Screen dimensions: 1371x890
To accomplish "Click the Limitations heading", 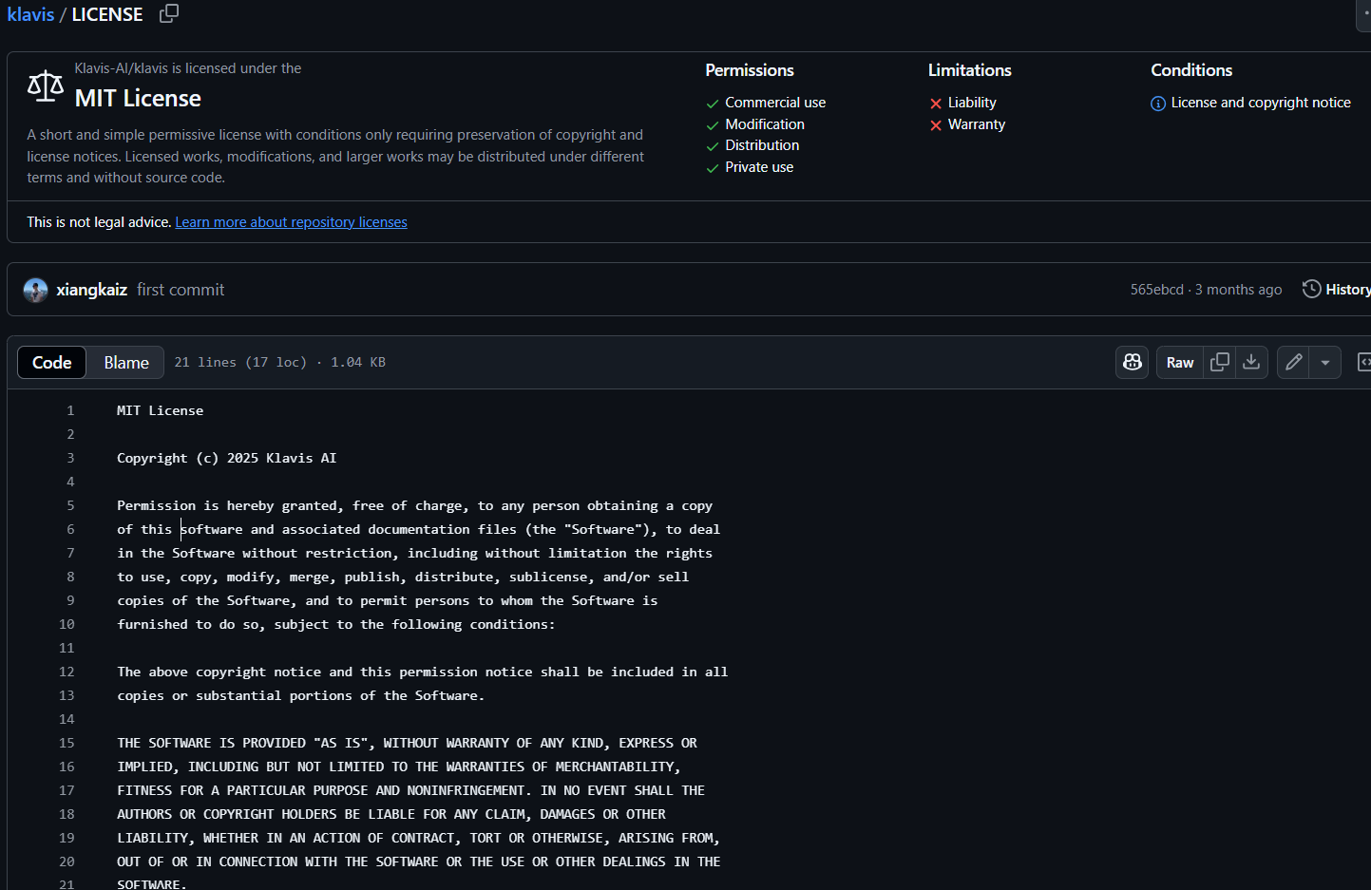I will point(969,70).
